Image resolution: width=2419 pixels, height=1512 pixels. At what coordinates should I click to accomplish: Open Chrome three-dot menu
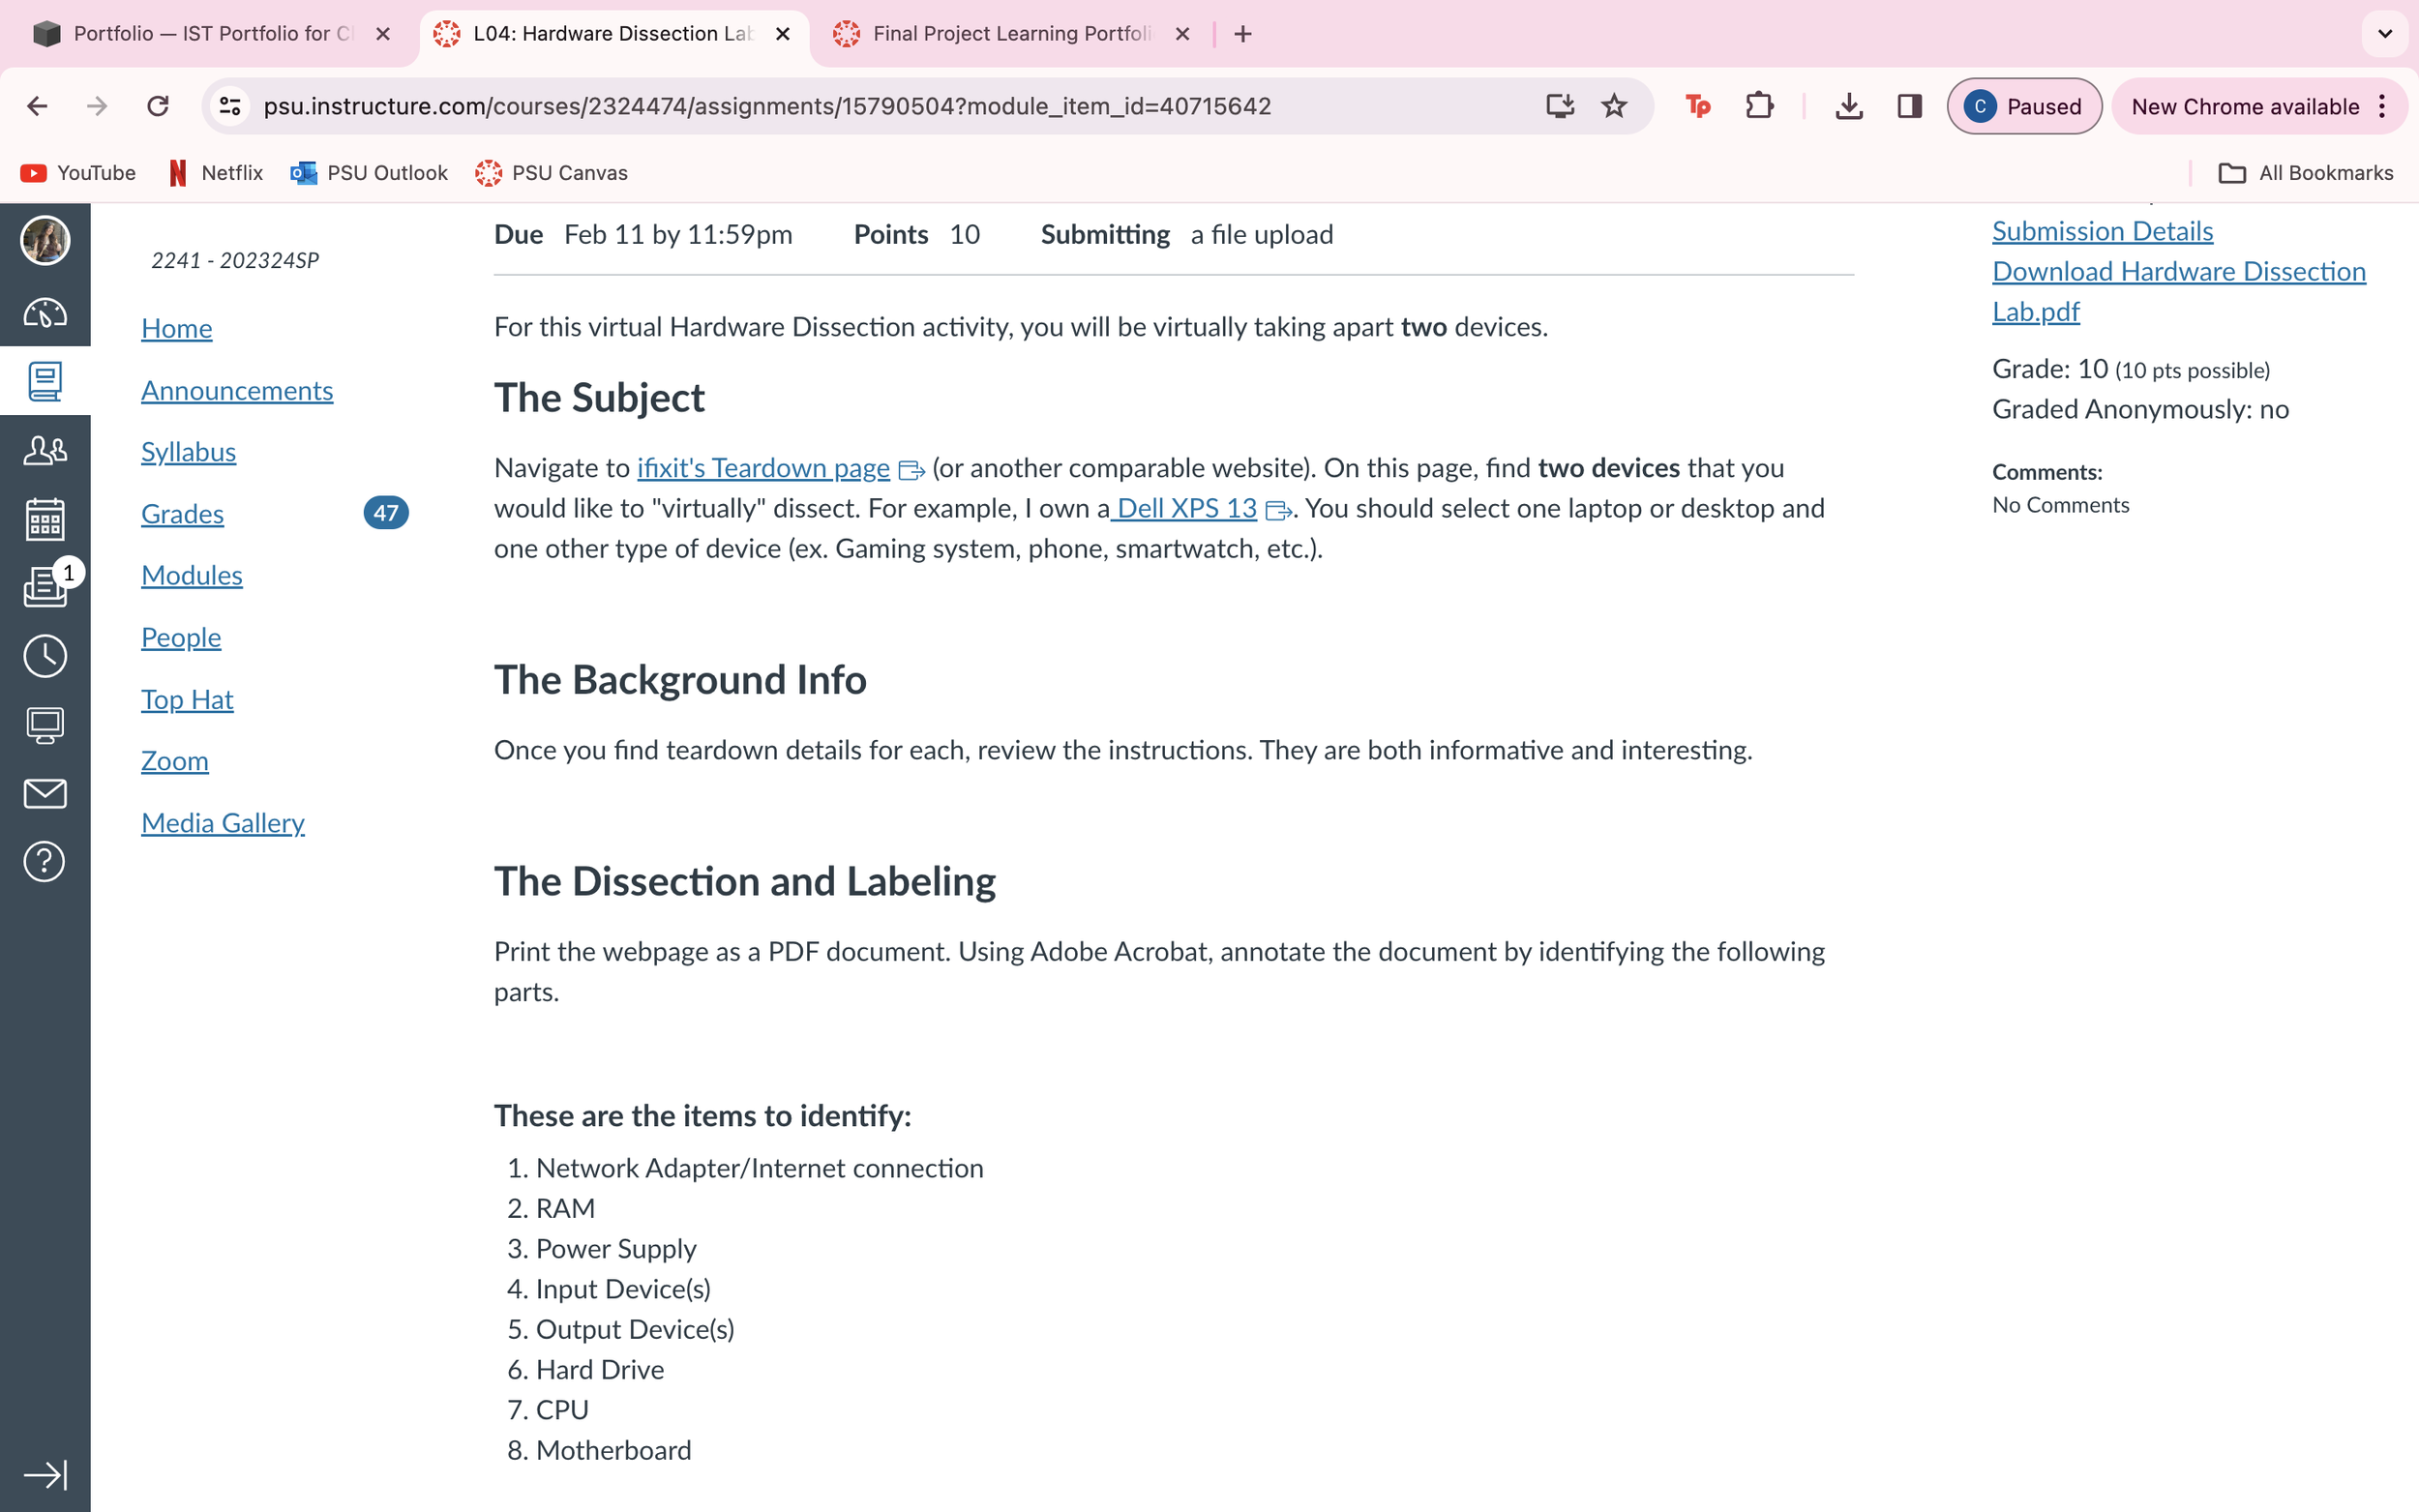pos(2383,106)
